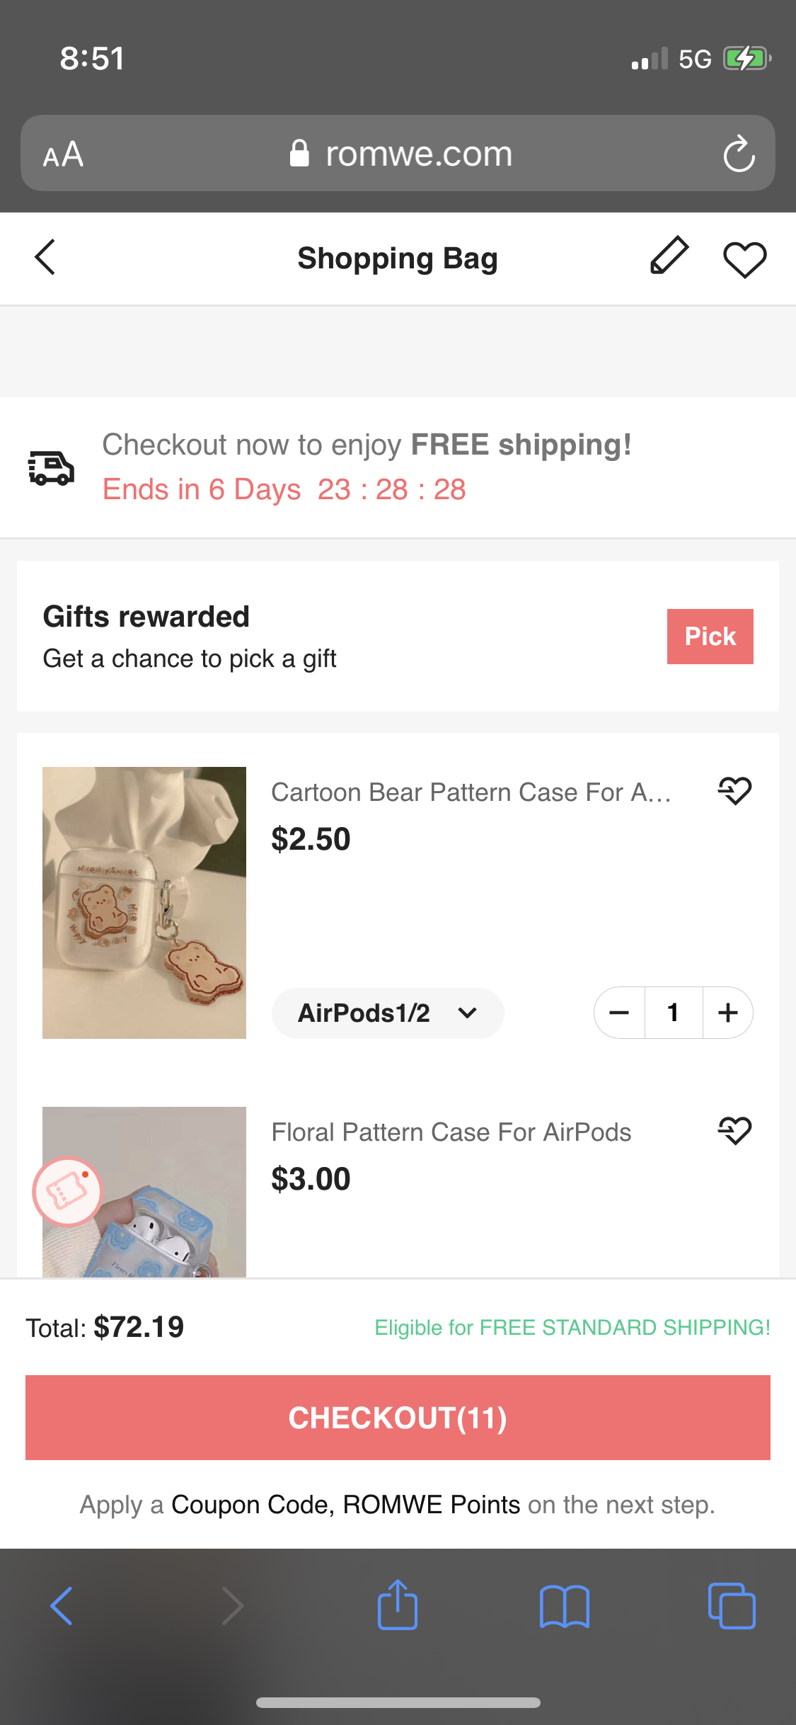The height and width of the screenshot is (1725, 796).
Task: Save the Floral Pattern case to wishlist
Action: coord(736,1131)
